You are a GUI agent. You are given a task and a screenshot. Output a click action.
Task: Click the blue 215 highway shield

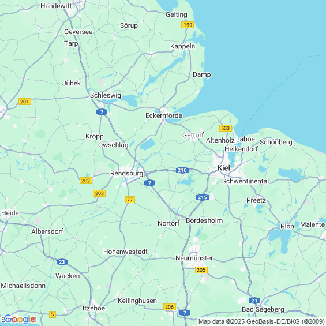coord(203,197)
